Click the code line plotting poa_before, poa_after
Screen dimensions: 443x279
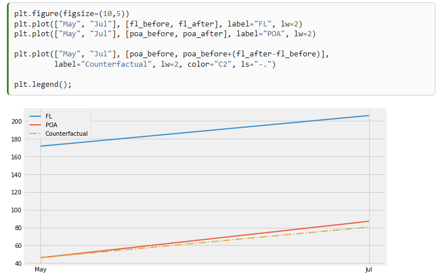click(165, 34)
